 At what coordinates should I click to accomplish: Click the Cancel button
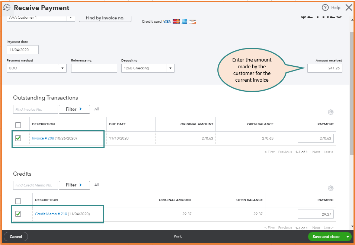coord(16,236)
